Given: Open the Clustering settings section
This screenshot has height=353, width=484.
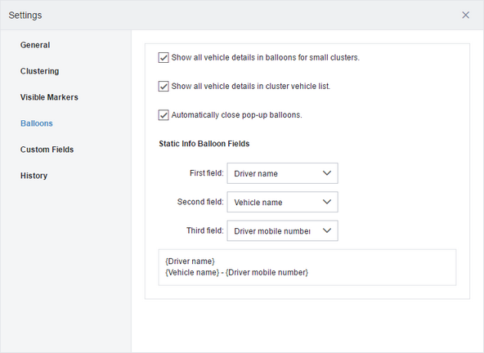Looking at the screenshot, I should [39, 71].
